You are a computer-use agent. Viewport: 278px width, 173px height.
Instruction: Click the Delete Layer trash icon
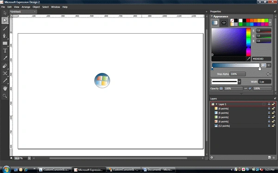click(x=274, y=157)
